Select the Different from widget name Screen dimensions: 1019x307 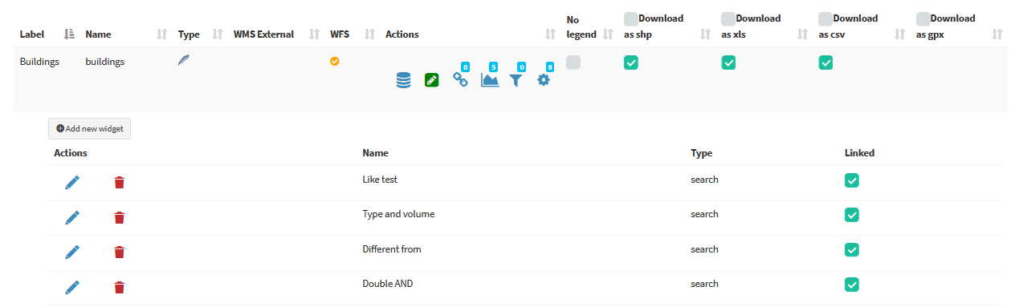[392, 249]
